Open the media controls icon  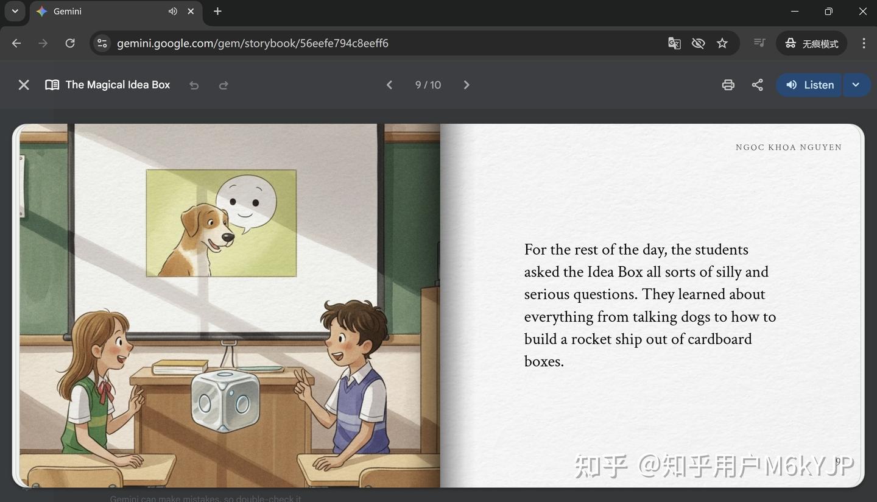tap(759, 43)
